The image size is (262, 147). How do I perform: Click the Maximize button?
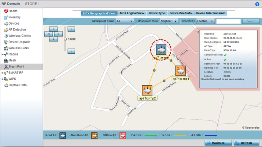coord(218,143)
